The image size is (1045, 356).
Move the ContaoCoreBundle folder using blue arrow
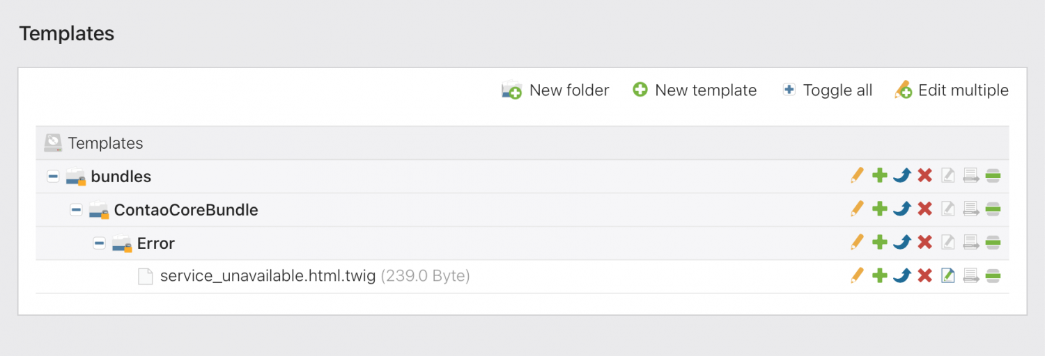[x=902, y=209]
